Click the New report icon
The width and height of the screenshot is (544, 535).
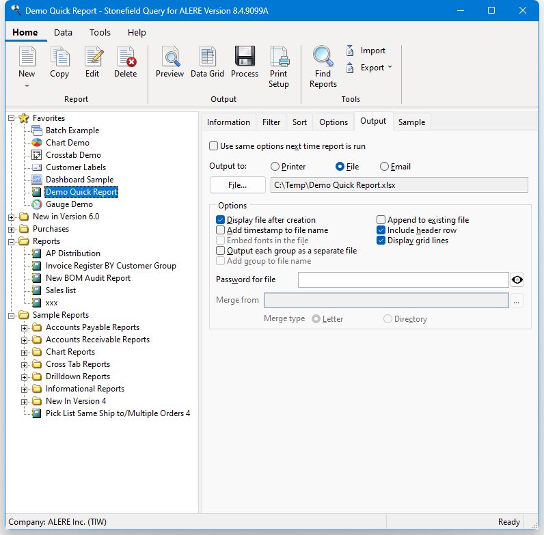point(27,56)
